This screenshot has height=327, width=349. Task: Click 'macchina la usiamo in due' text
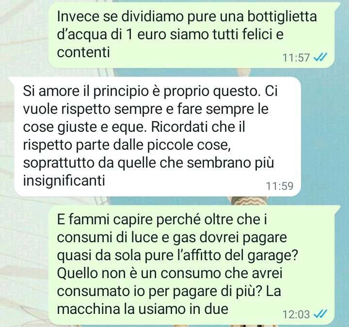point(143,309)
